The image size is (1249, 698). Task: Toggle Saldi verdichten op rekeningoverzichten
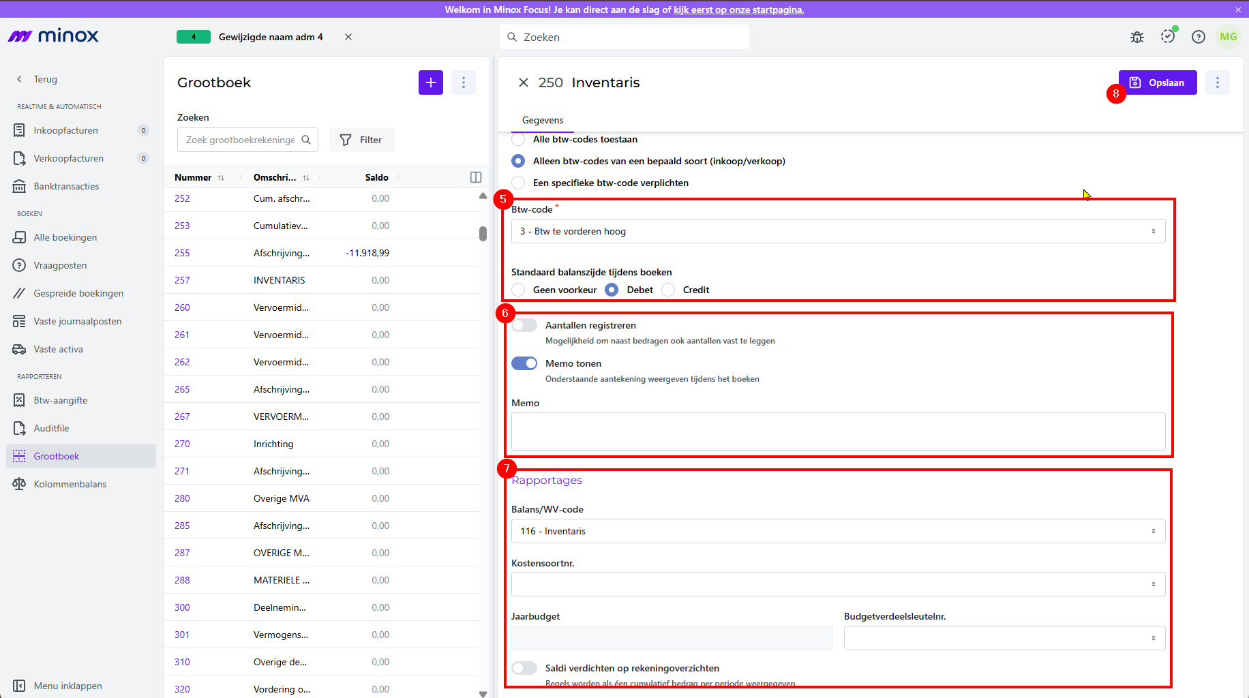[x=524, y=668]
